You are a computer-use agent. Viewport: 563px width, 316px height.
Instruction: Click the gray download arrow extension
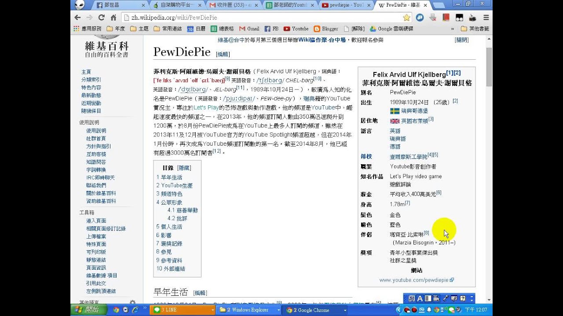433,18
